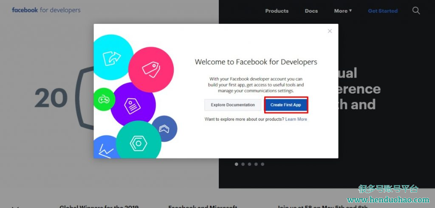
Task: Click the Explore Documentation button
Action: [x=233, y=105]
